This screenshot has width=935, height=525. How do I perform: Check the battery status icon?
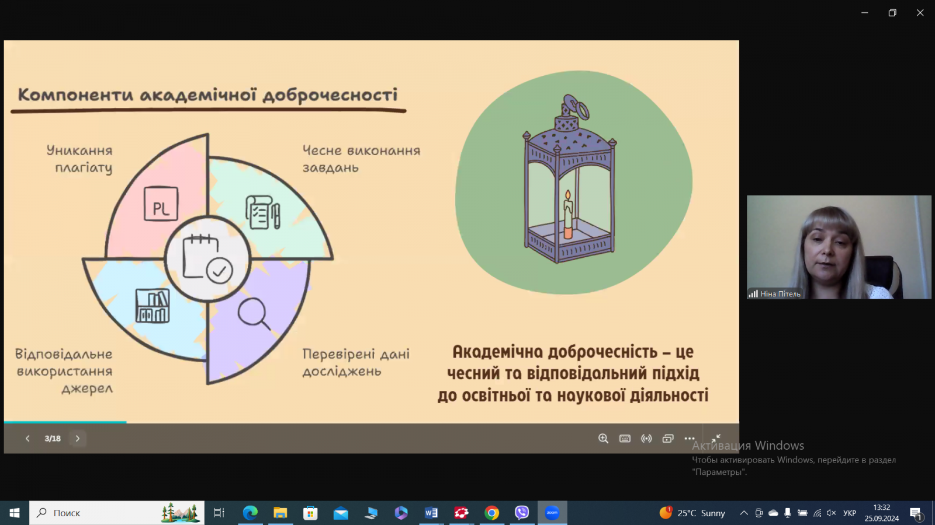click(802, 513)
